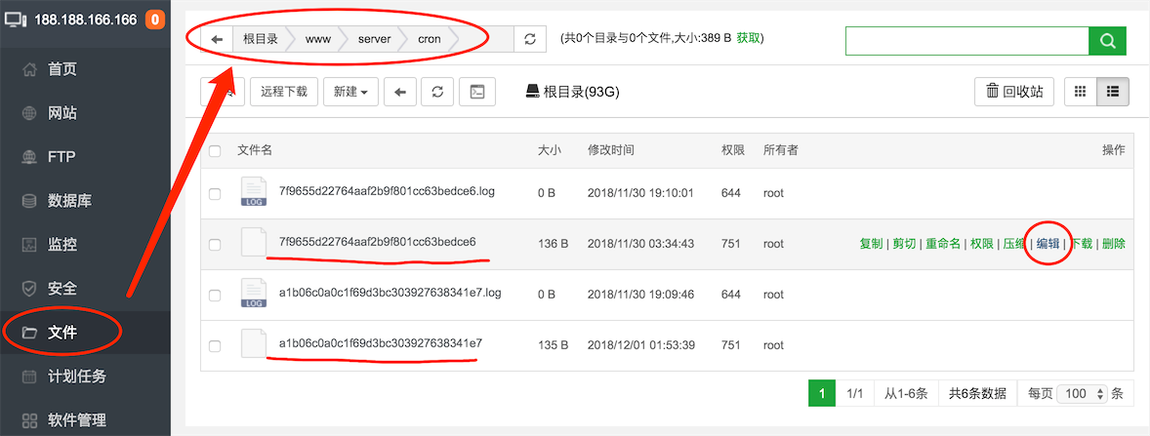Click the orange notification badge 0
The width and height of the screenshot is (1150, 436).
155,20
